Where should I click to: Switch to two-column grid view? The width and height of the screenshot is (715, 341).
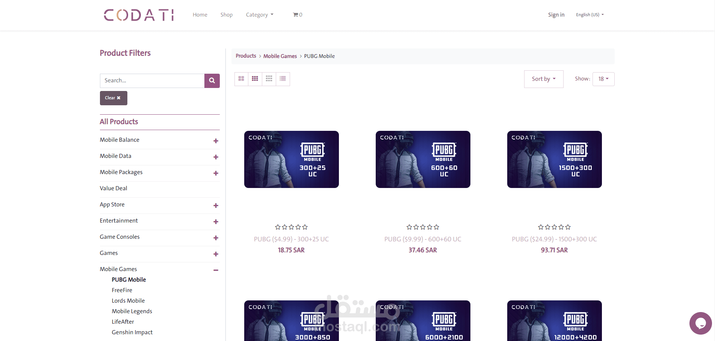(x=241, y=79)
